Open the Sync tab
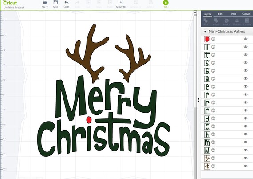 (x=233, y=14)
